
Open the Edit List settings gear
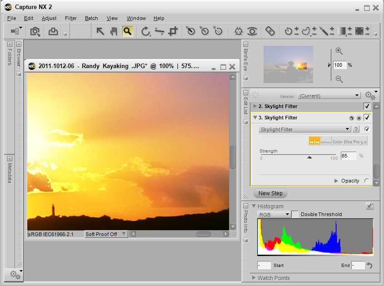point(370,95)
